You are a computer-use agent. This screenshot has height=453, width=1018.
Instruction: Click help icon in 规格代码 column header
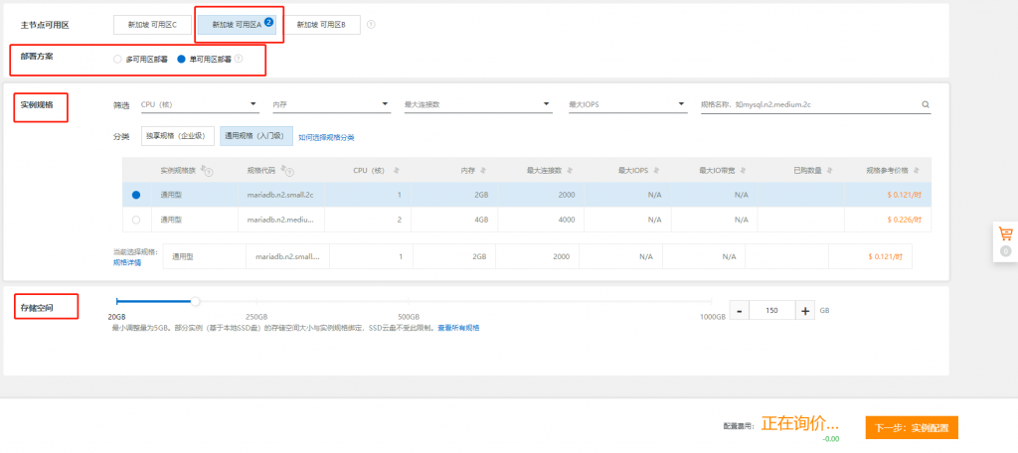(287, 171)
